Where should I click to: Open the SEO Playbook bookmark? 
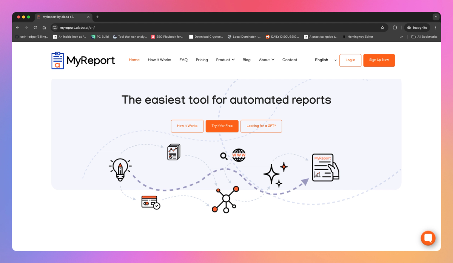tap(167, 37)
